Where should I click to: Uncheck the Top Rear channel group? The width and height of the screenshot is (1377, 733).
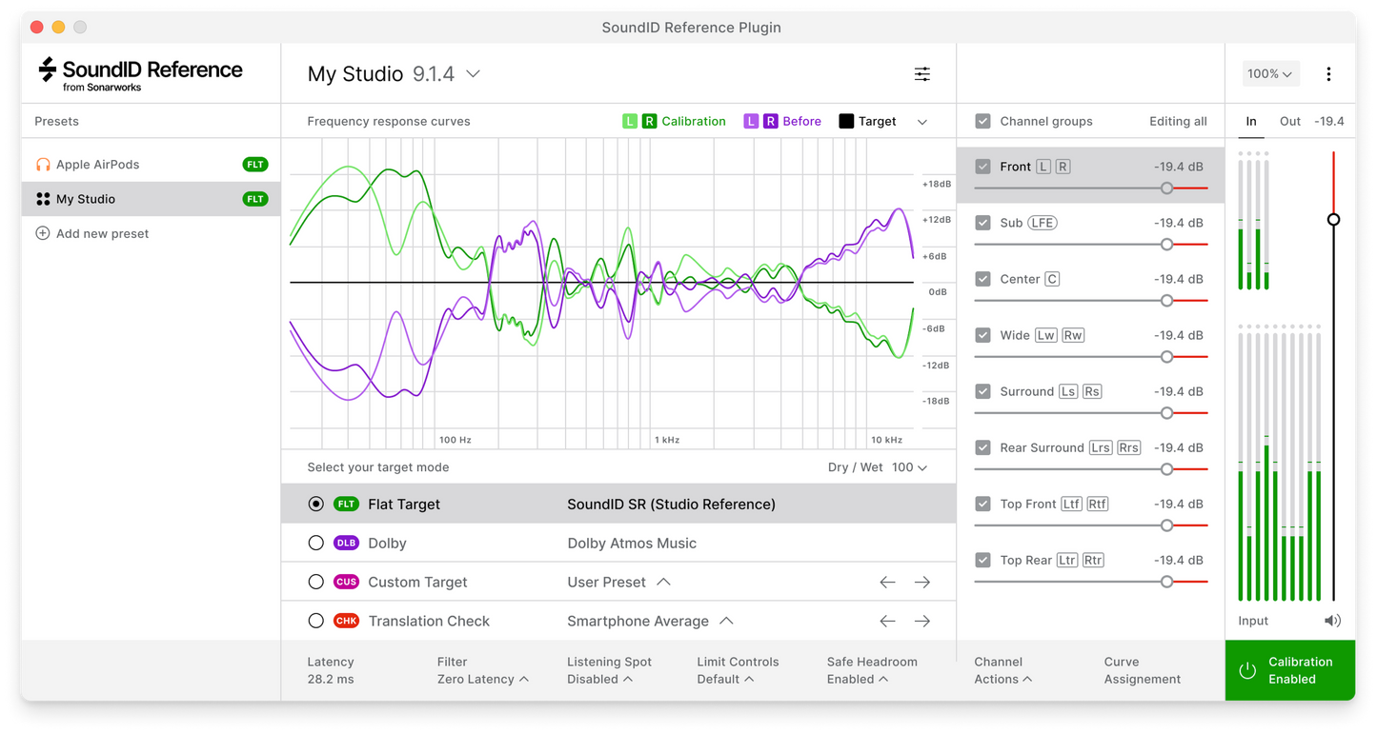pos(982,560)
